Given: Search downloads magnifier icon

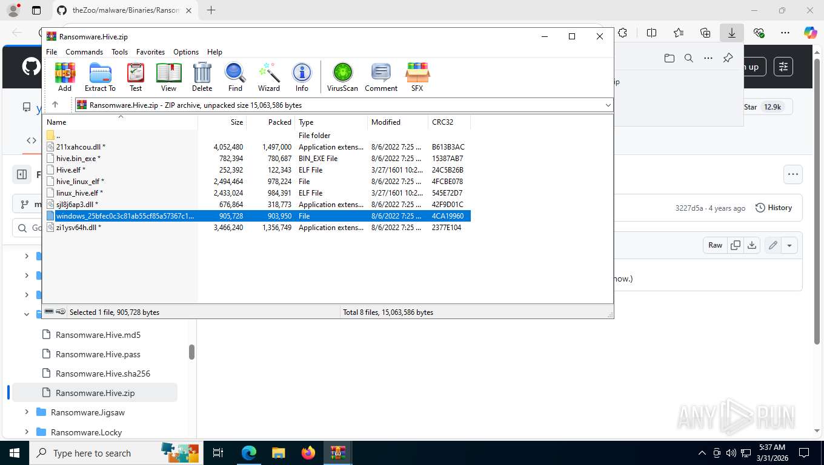Looking at the screenshot, I should coord(688,58).
